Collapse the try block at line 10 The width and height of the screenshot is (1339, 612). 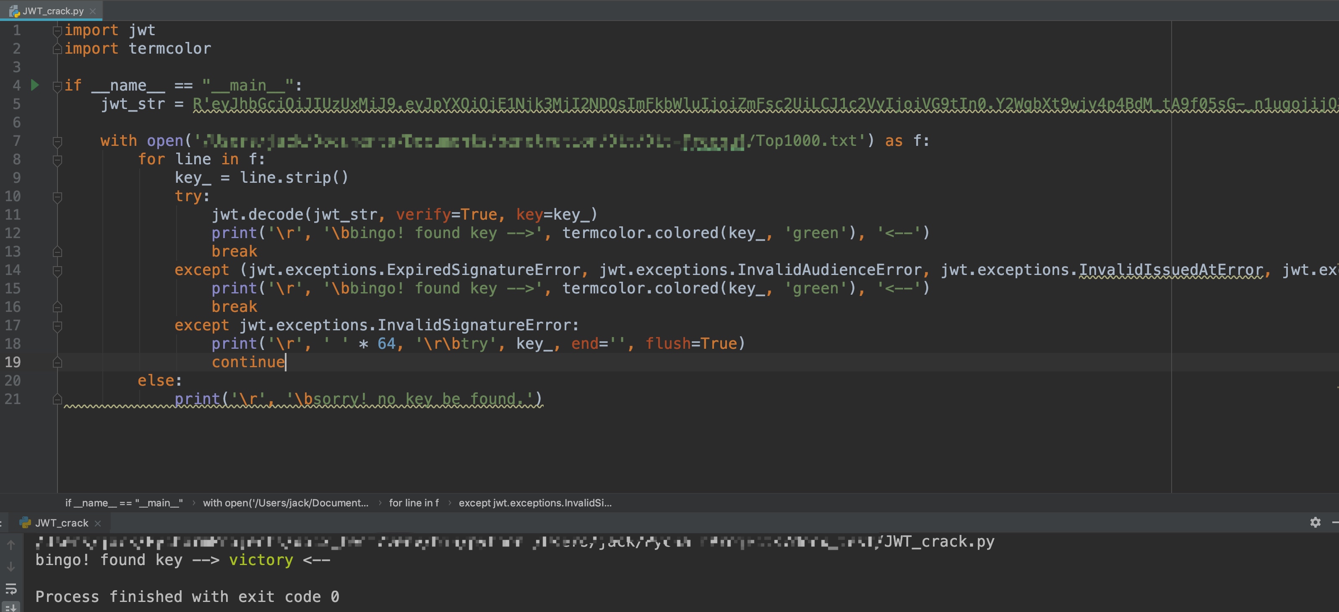click(x=57, y=197)
